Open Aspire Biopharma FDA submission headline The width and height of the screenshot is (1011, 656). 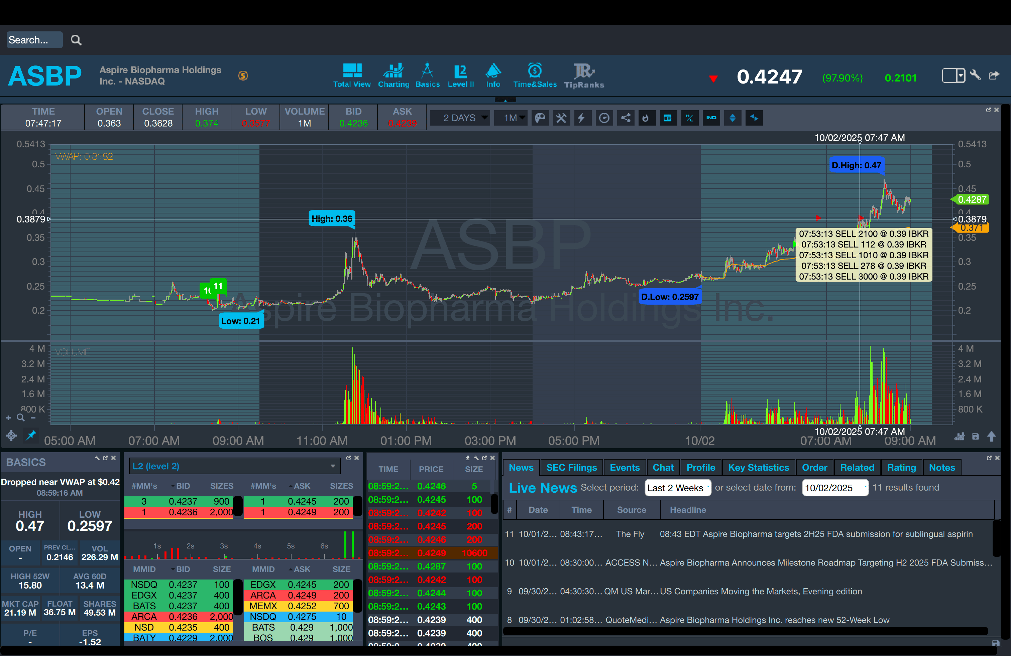tap(816, 534)
